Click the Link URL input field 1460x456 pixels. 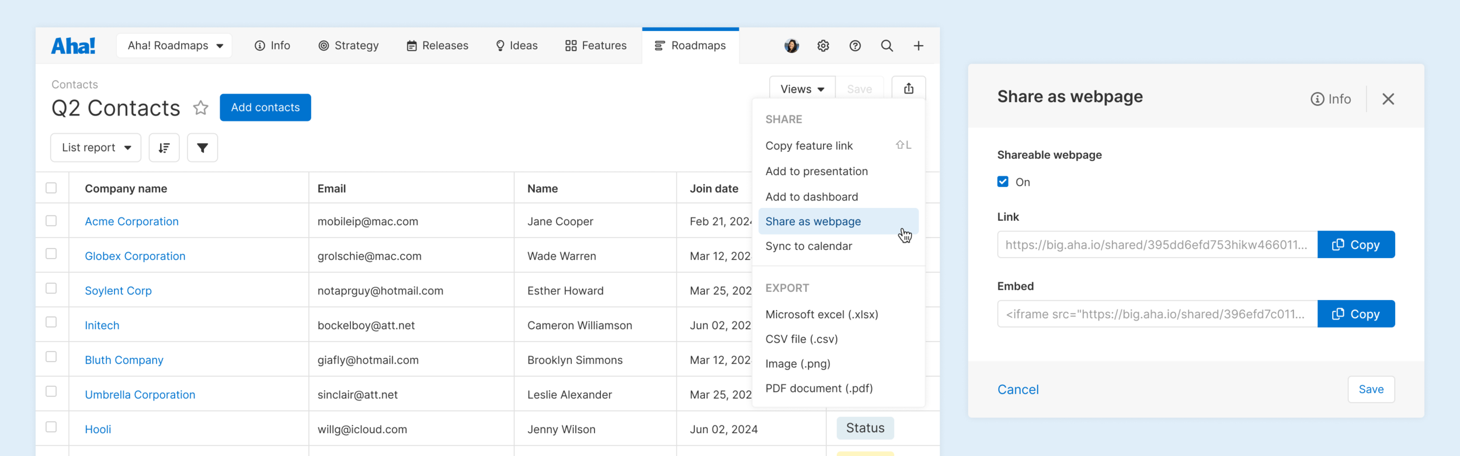coord(1157,245)
